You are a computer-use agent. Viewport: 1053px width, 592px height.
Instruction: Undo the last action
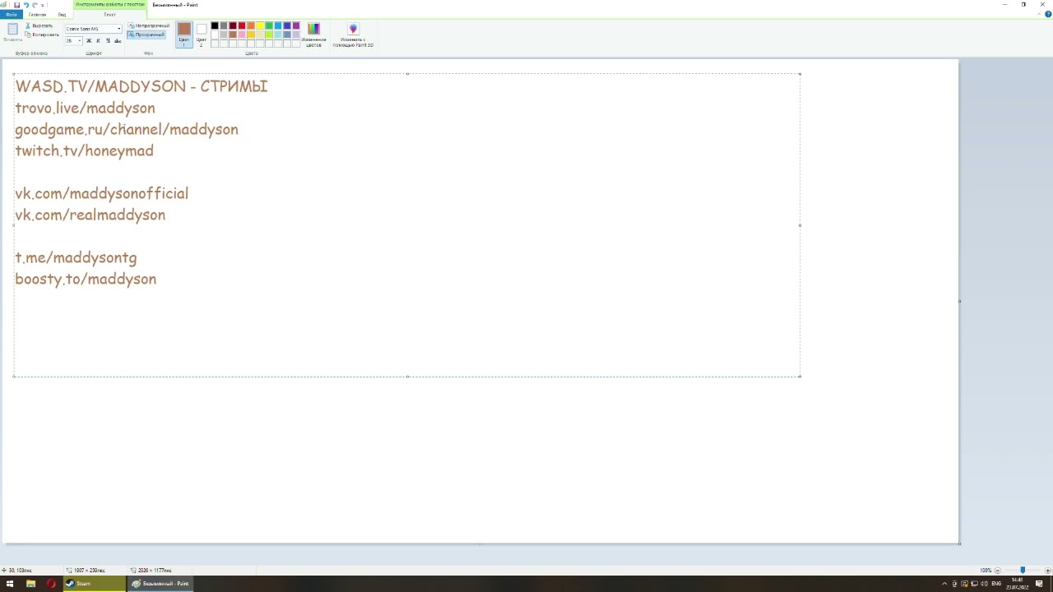[26, 5]
